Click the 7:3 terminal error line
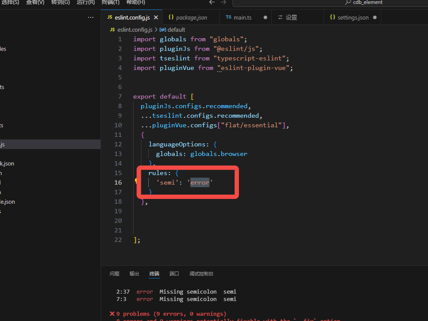Viewport: 428px width, 321px height. pos(176,299)
